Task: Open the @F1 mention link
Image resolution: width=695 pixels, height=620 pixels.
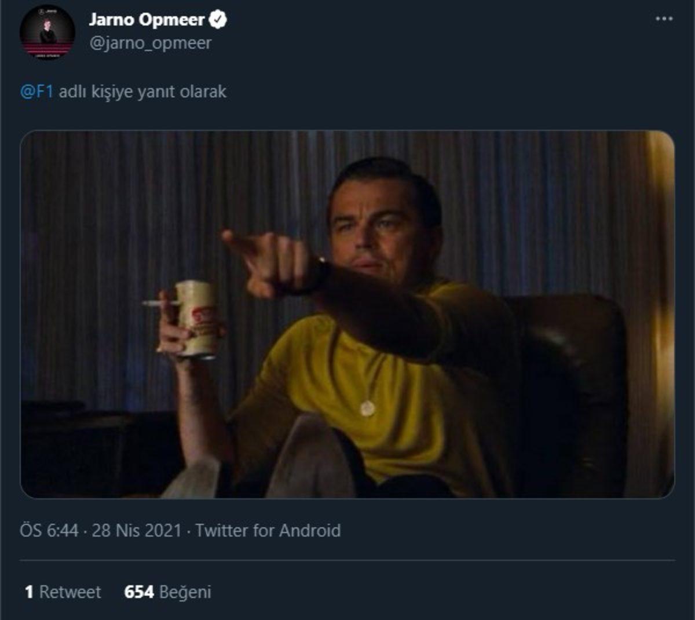Action: [36, 92]
